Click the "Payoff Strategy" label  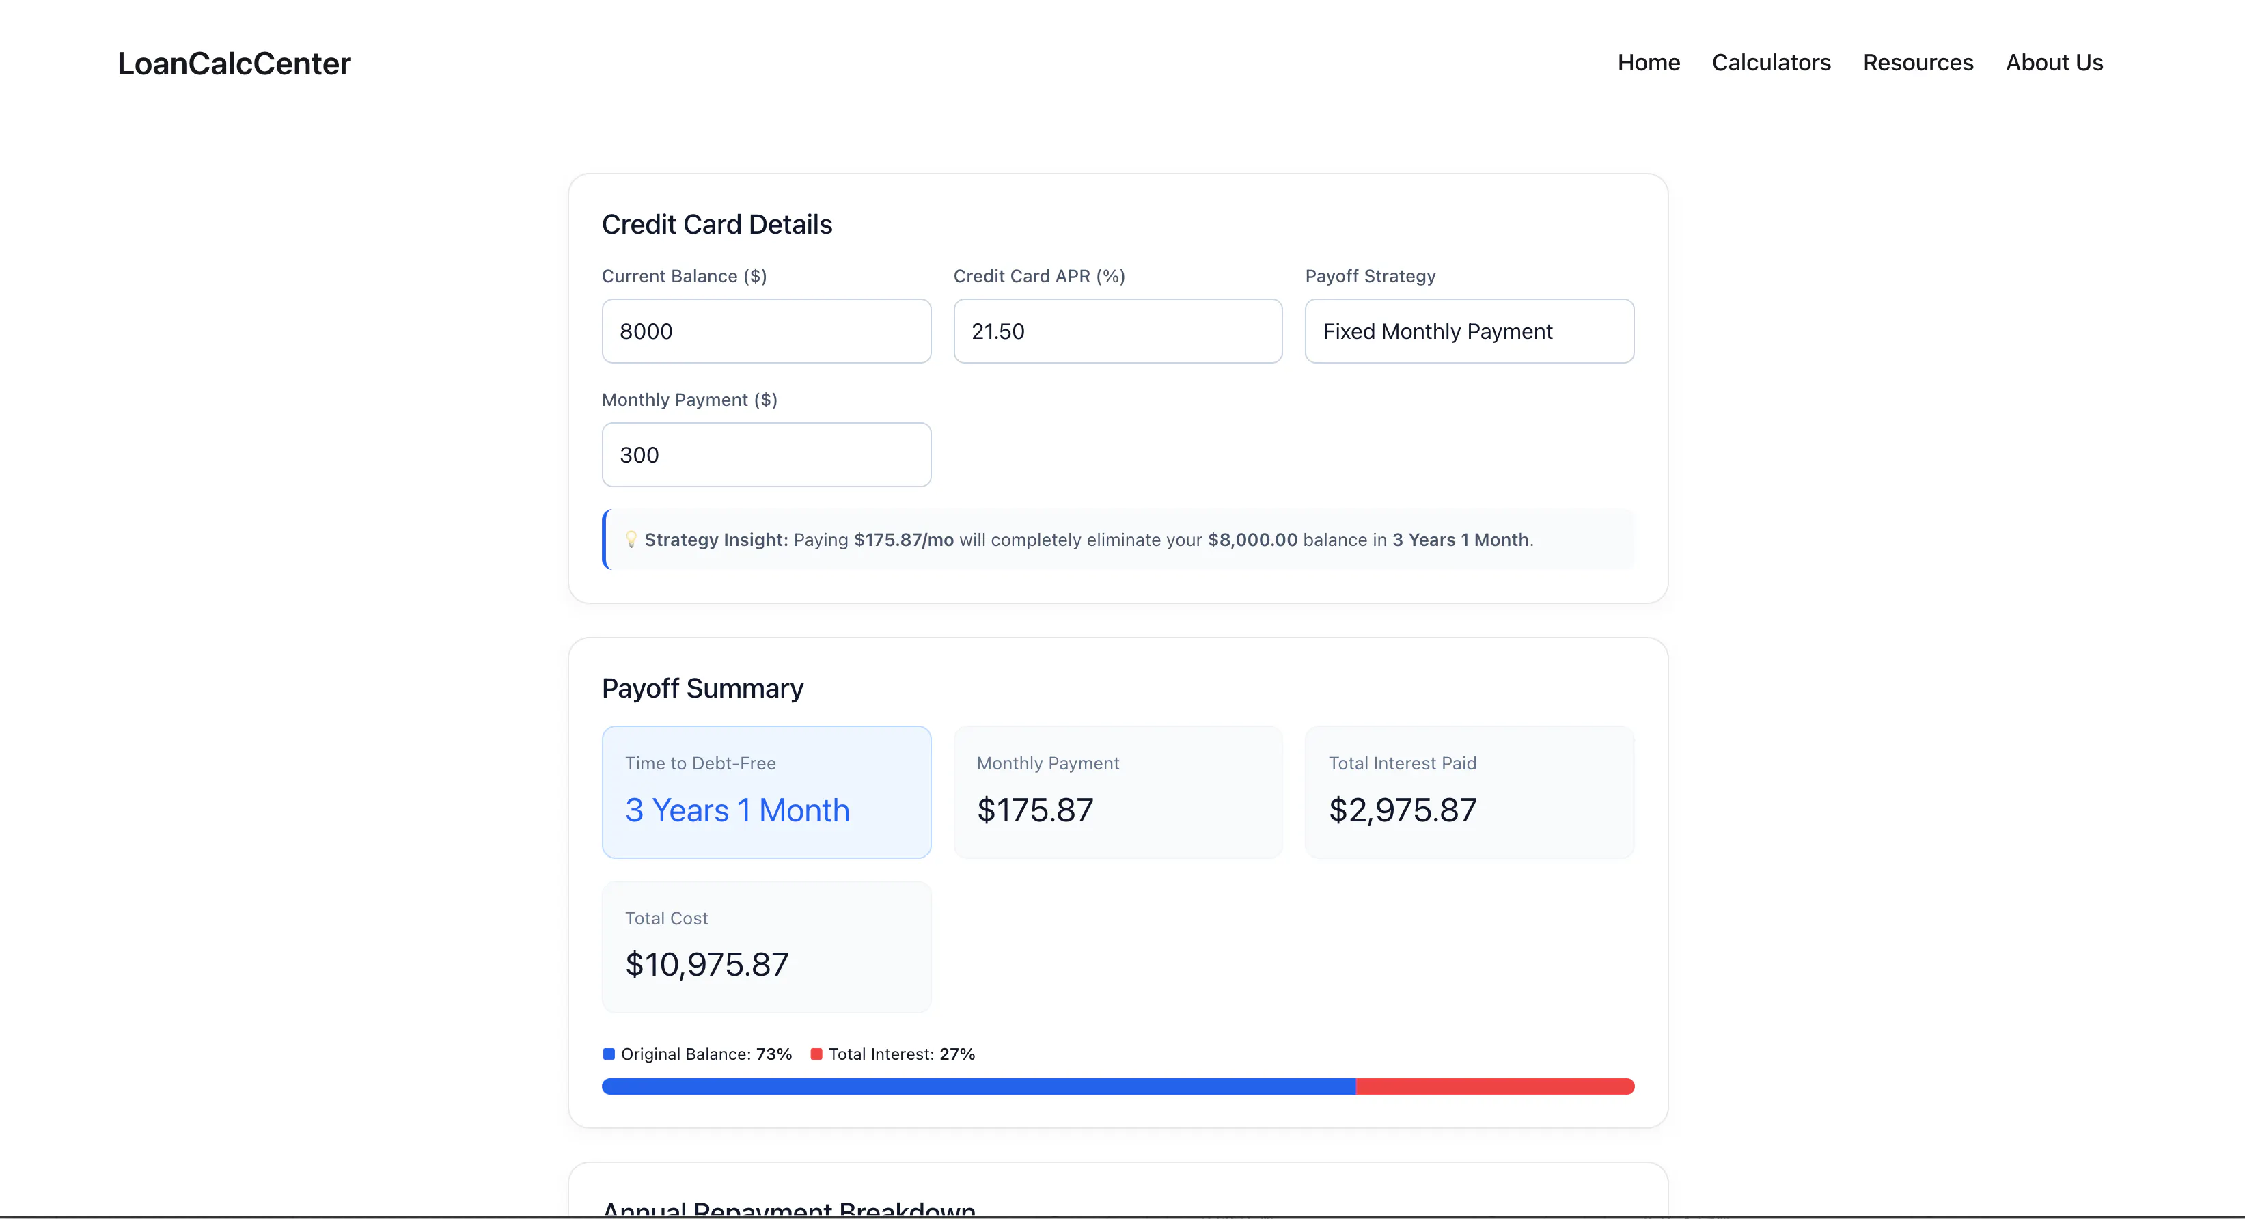(1370, 276)
